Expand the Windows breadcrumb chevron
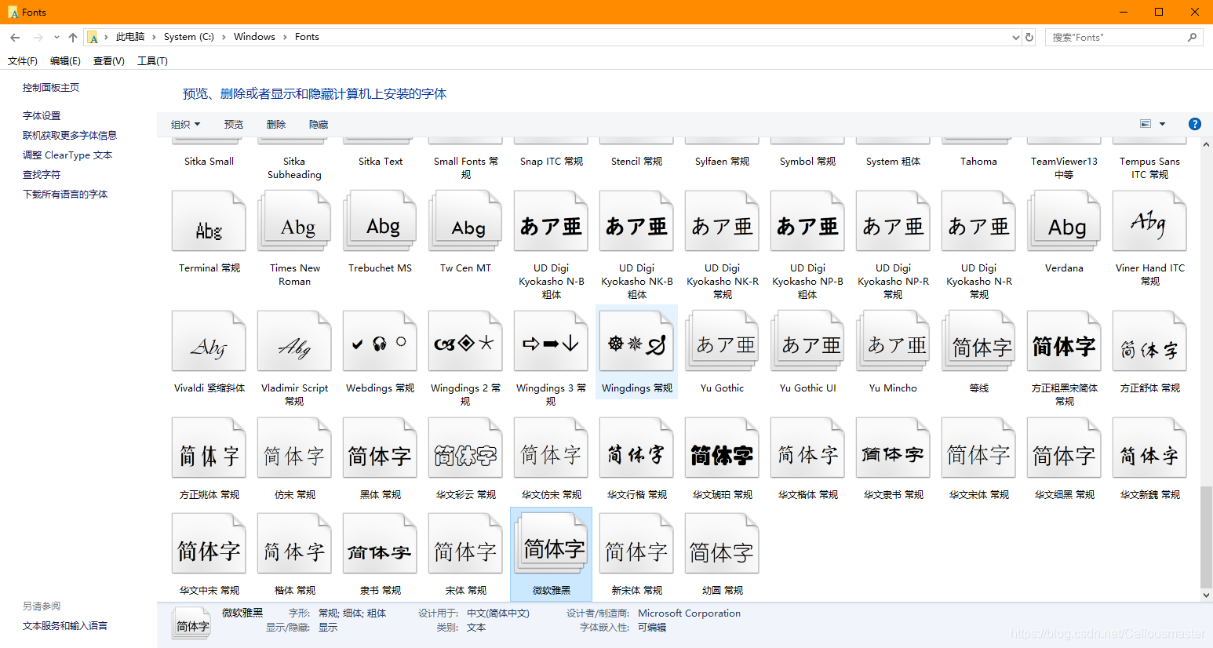Image resolution: width=1213 pixels, height=648 pixels. [x=285, y=37]
